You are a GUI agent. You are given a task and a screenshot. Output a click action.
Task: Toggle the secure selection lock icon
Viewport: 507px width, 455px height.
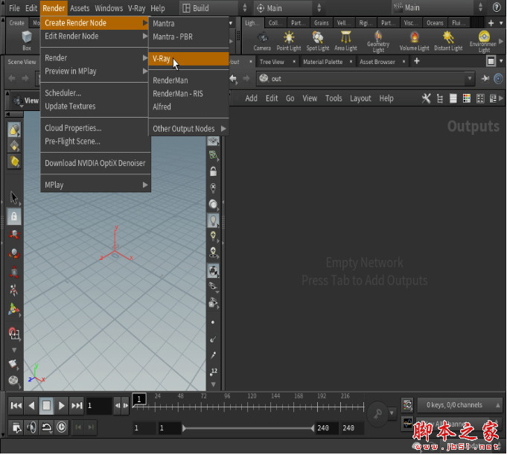point(14,216)
